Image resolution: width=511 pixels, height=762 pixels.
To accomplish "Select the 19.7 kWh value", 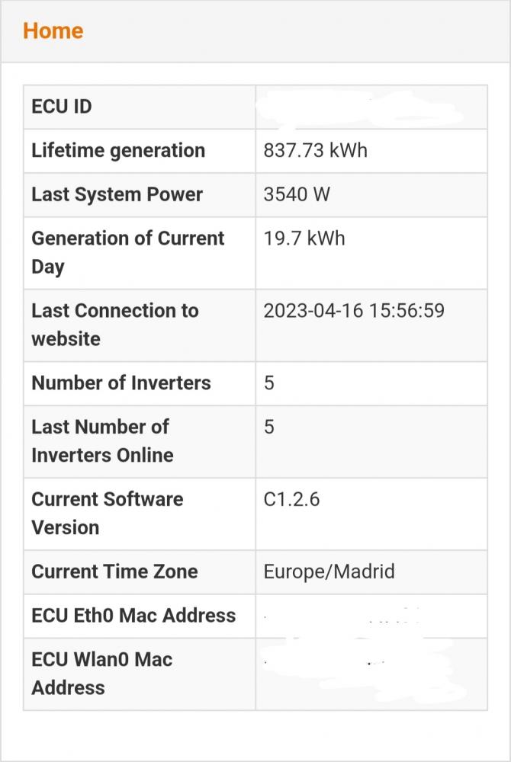I will click(x=304, y=239).
